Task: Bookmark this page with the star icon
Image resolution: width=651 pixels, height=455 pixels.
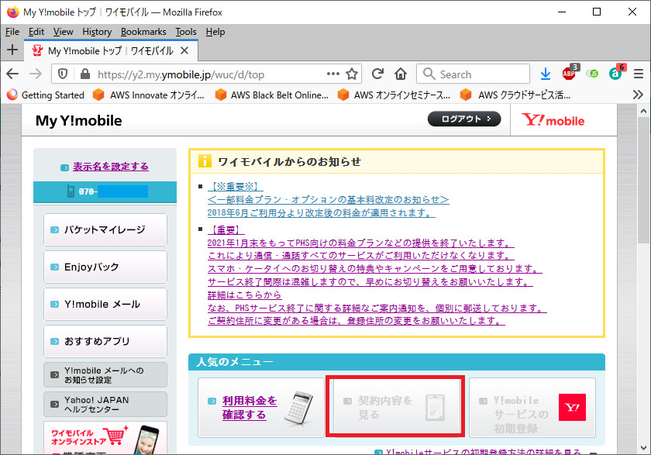Action: tap(353, 74)
